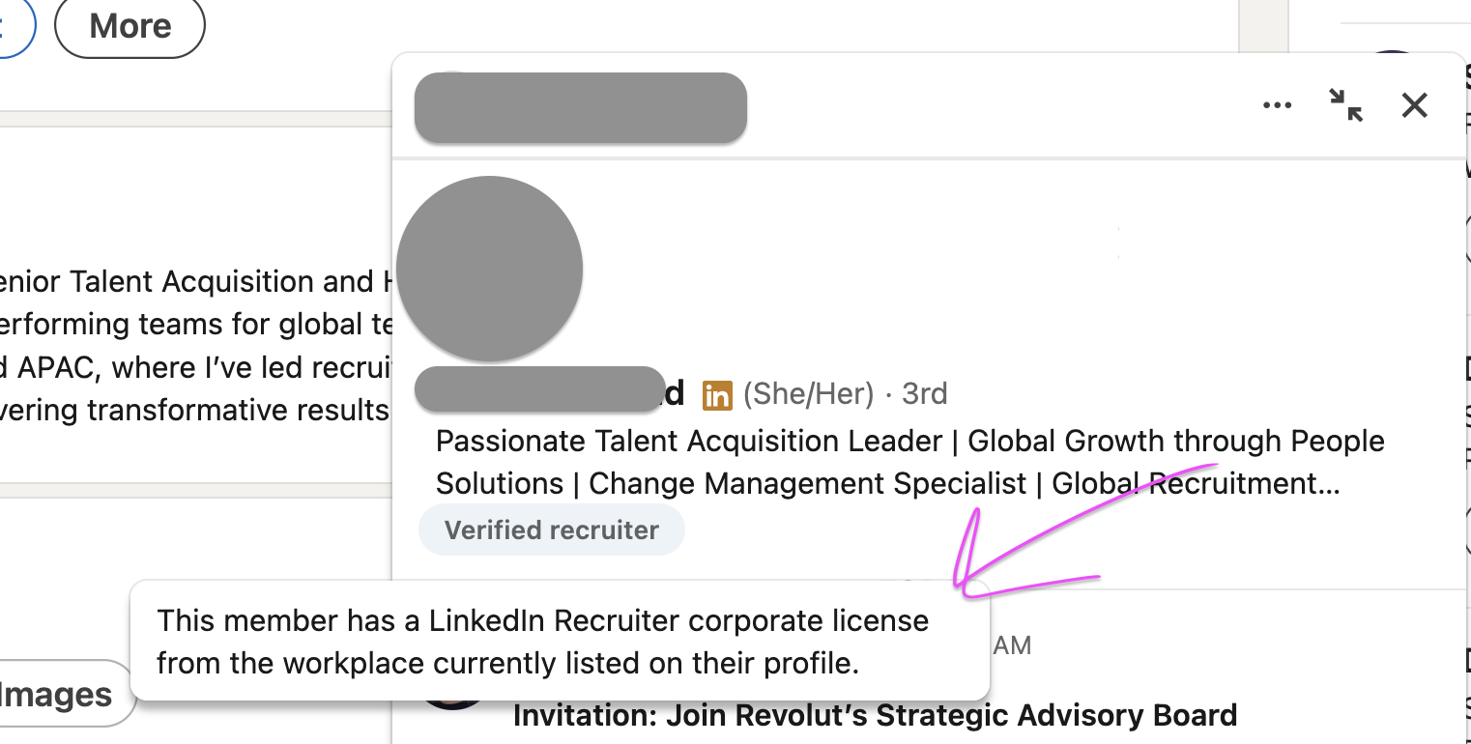1471x744 pixels.
Task: Click the Verified recruiter badge
Action: pos(551,529)
